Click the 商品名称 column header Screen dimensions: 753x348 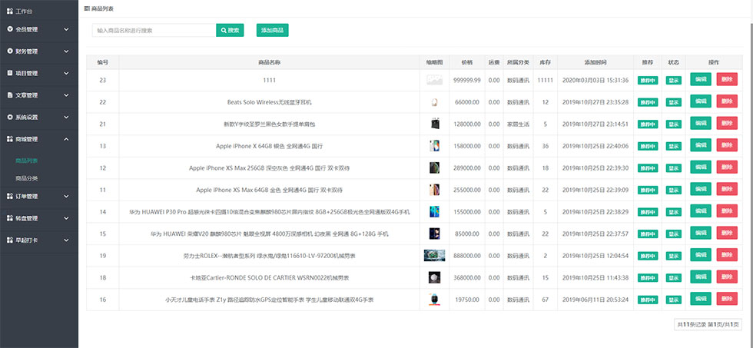click(270, 62)
